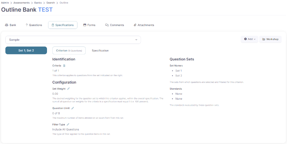View the Attachments tab
Screen dimensions: 287x144
coord(143,25)
